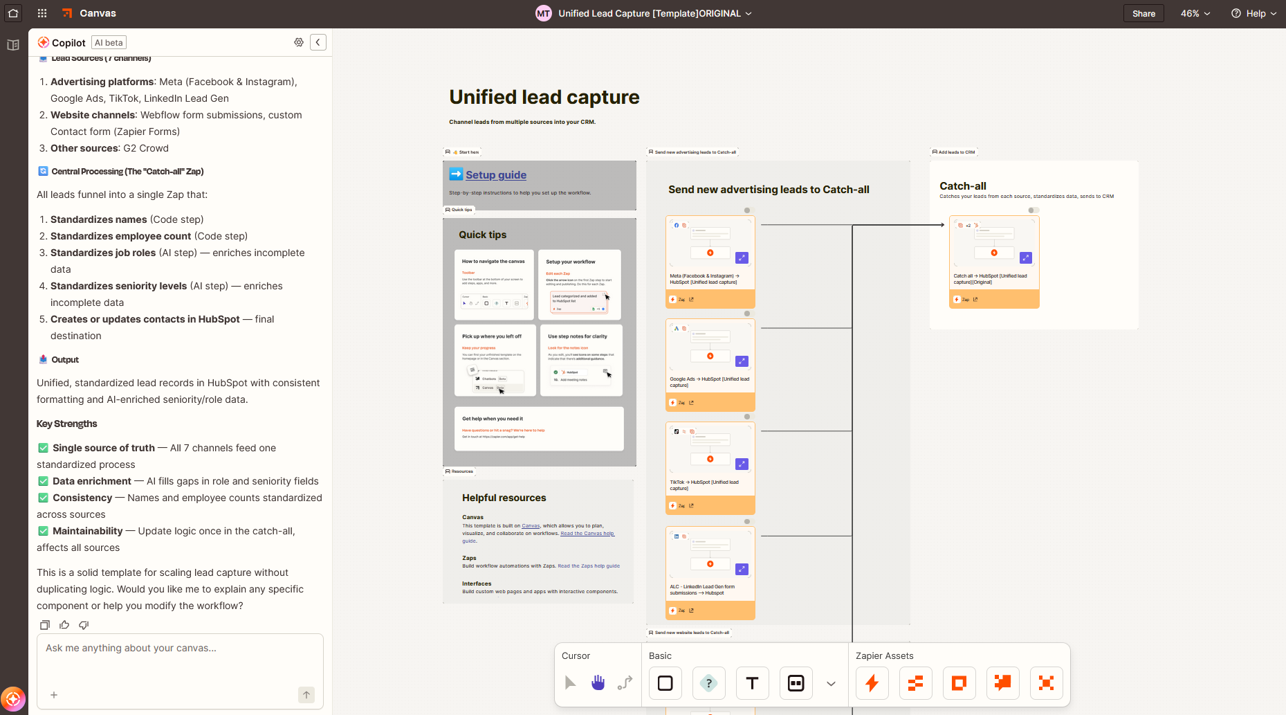
Task: Insert a Table from Zapier Assets
Action: [916, 682]
